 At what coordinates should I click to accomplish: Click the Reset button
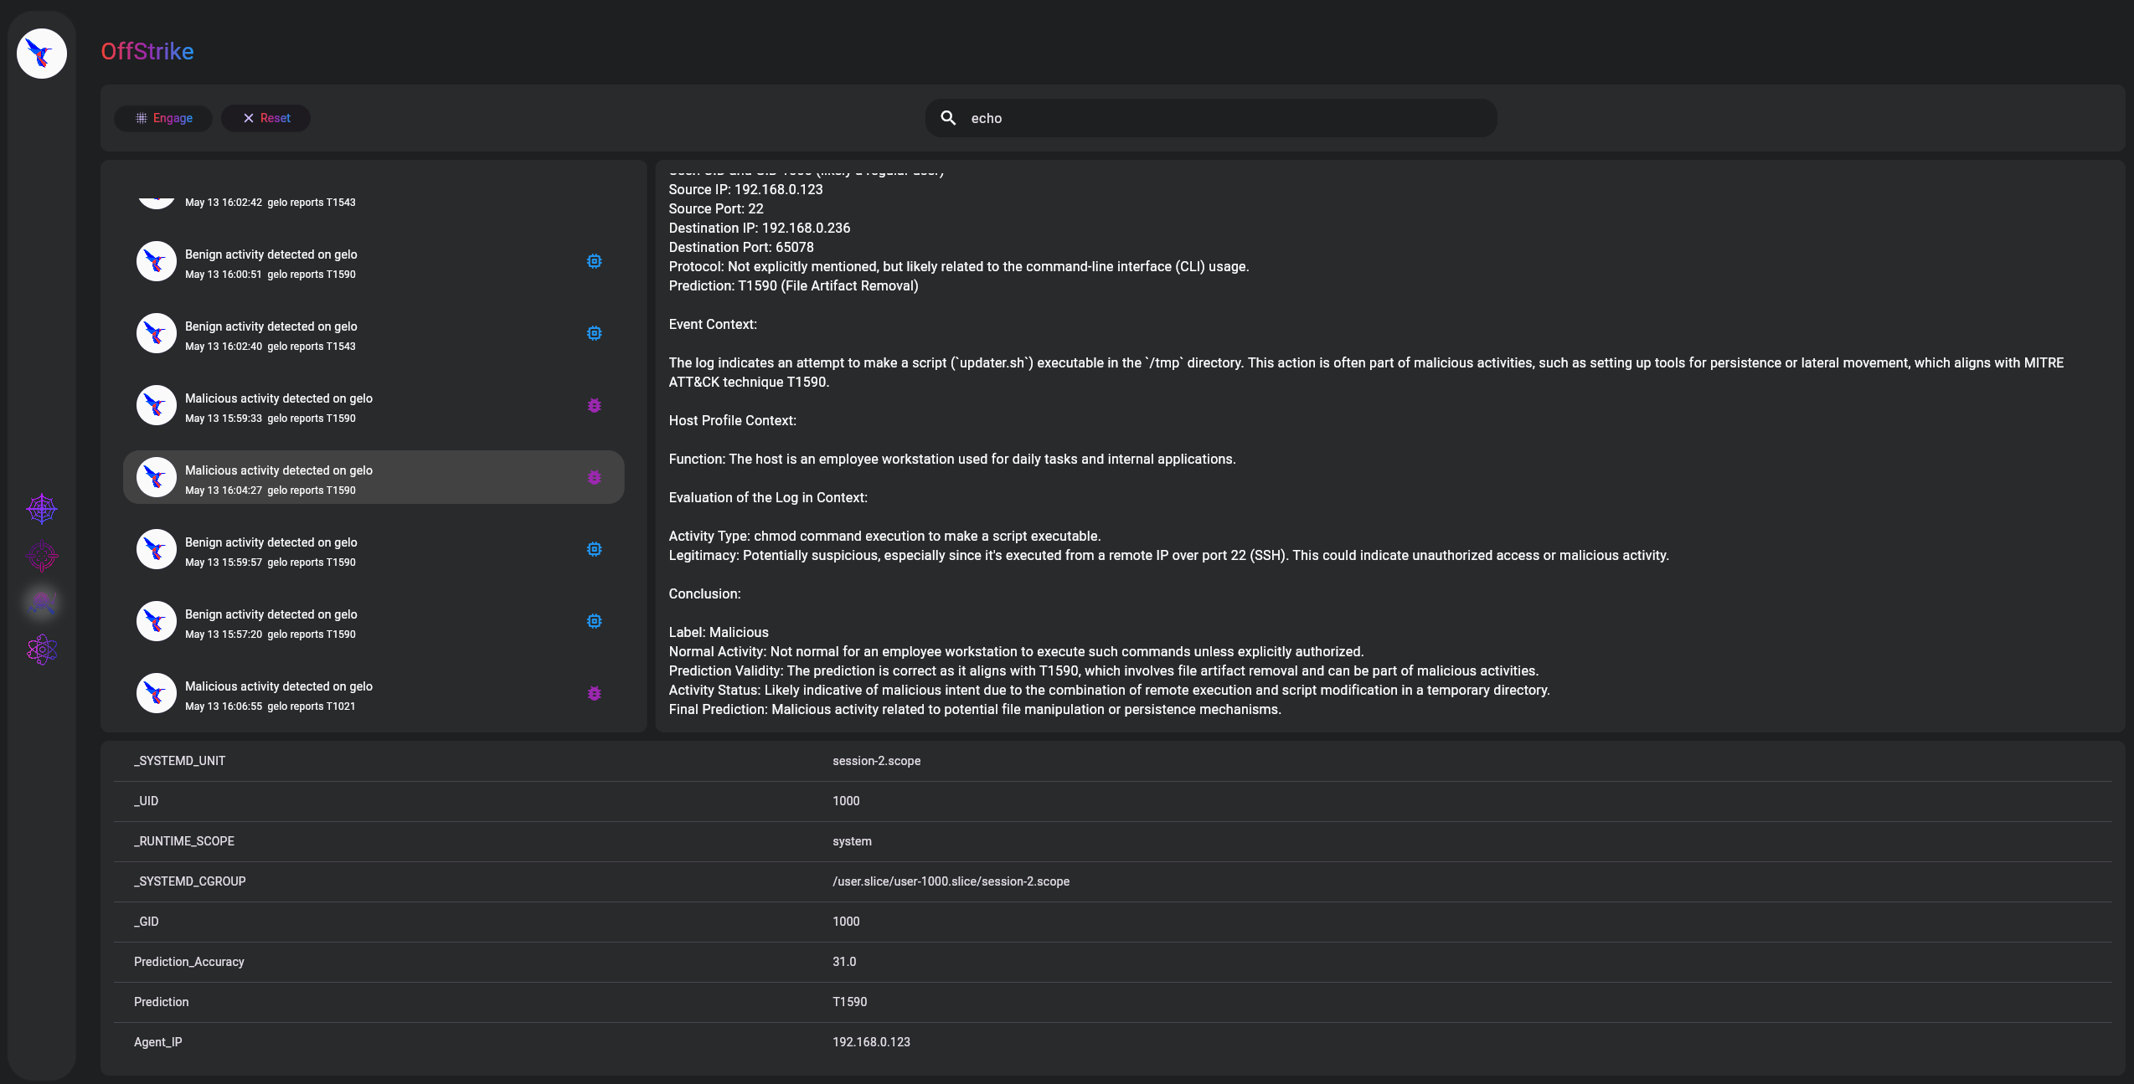click(265, 118)
